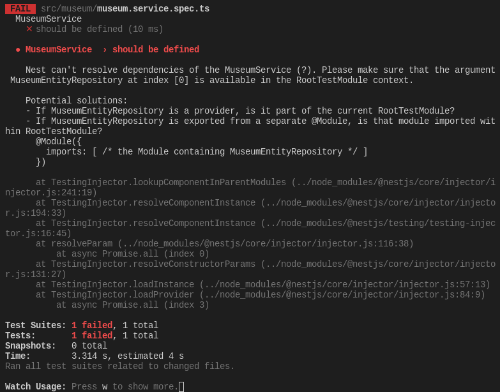Click the MuseumService suite name under FAIL
Viewport: 500px width, 392px height.
(49, 19)
